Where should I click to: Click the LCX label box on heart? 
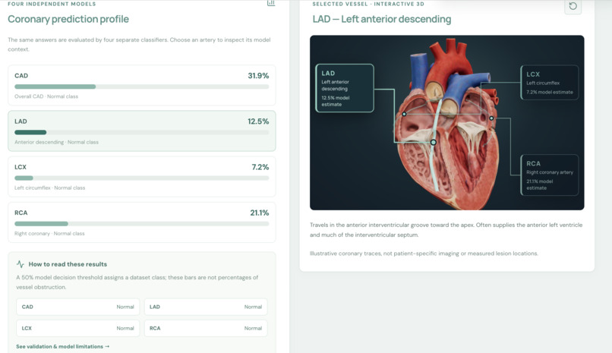click(550, 83)
